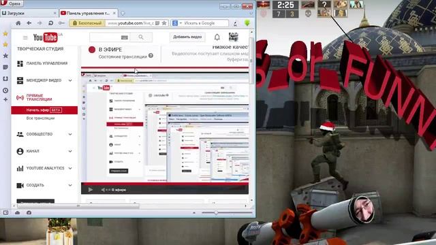The image size is (436, 245).
Task: Open Панель управления in Creator Studio
Action: pyautogui.click(x=47, y=63)
